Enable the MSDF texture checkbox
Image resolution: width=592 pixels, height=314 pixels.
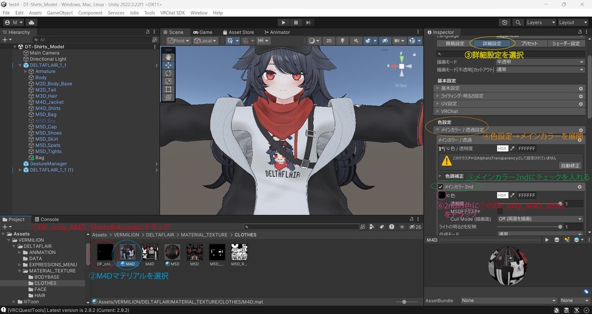500,211
